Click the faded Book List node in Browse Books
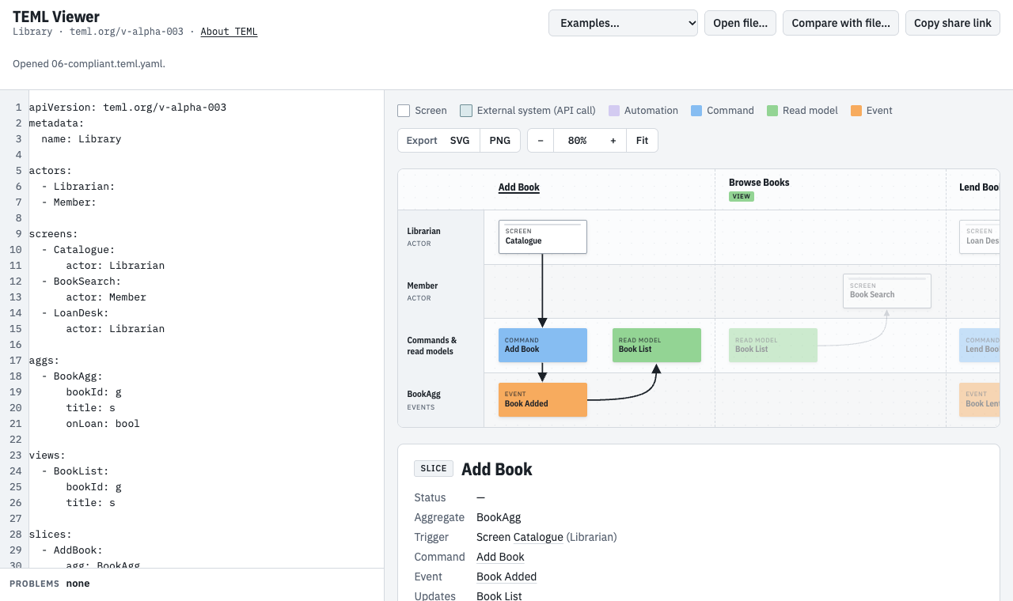Screen dimensions: 1013x601 coord(773,345)
